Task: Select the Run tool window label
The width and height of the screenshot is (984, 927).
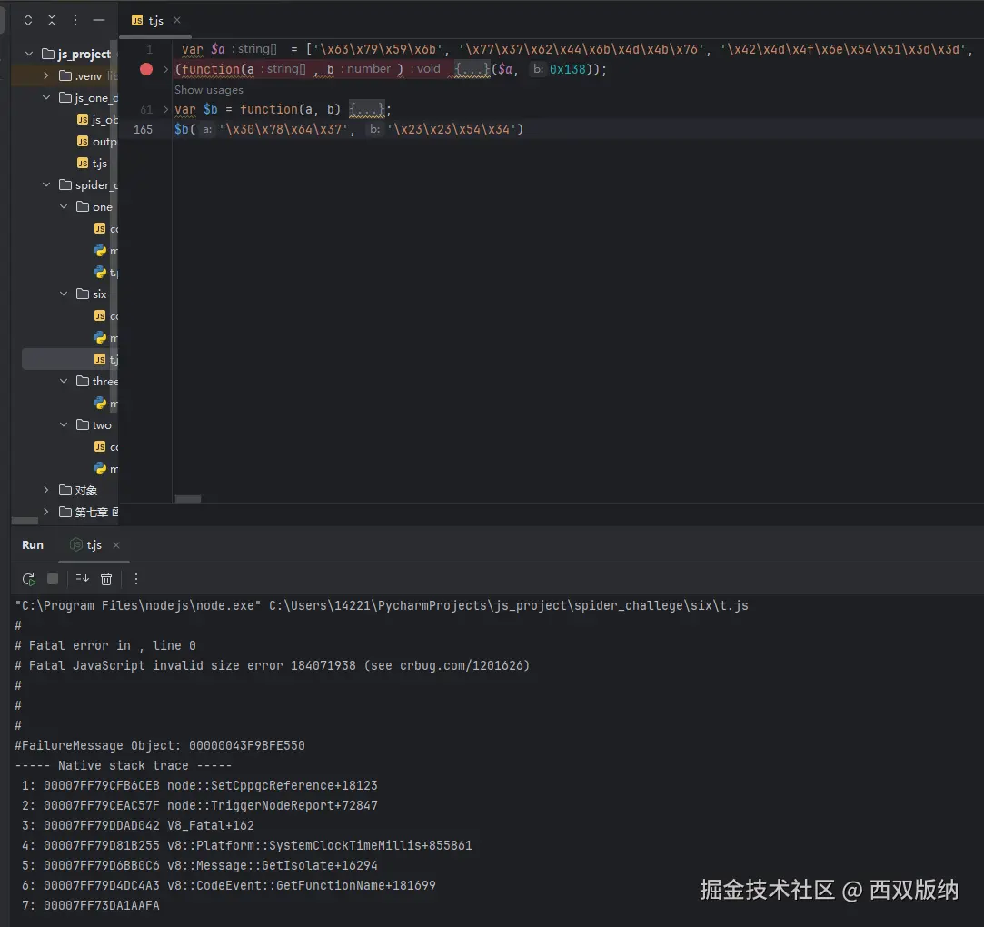Action: coord(33,544)
